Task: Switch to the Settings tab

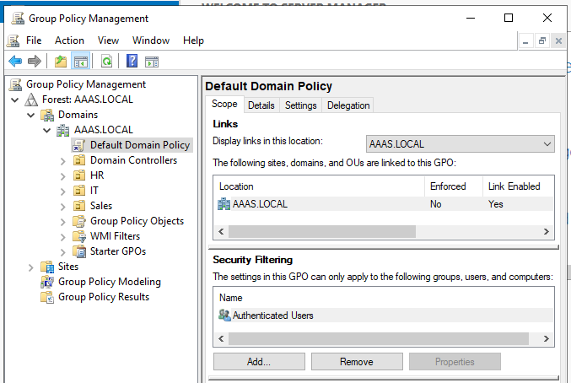Action: pyautogui.click(x=301, y=105)
